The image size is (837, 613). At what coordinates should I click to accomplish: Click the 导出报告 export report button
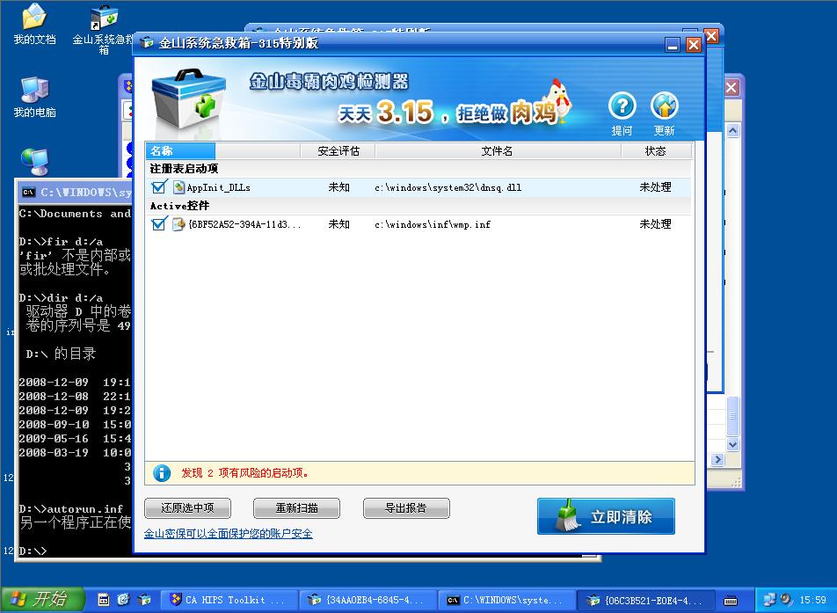tap(406, 507)
